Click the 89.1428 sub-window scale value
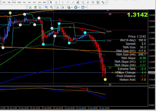Image resolution: width=156 pixels, height=111 pixels. point(152,88)
